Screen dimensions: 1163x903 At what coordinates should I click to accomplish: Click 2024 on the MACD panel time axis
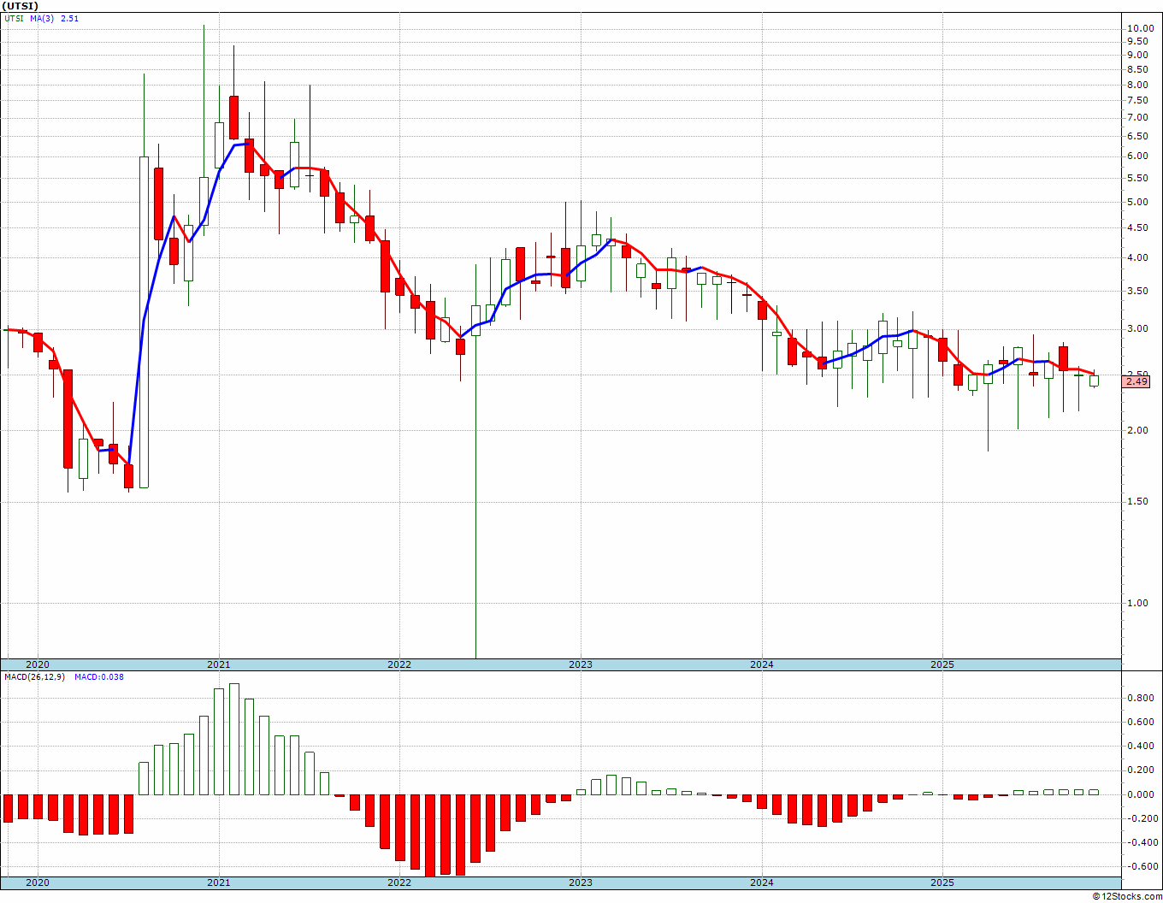pyautogui.click(x=762, y=882)
